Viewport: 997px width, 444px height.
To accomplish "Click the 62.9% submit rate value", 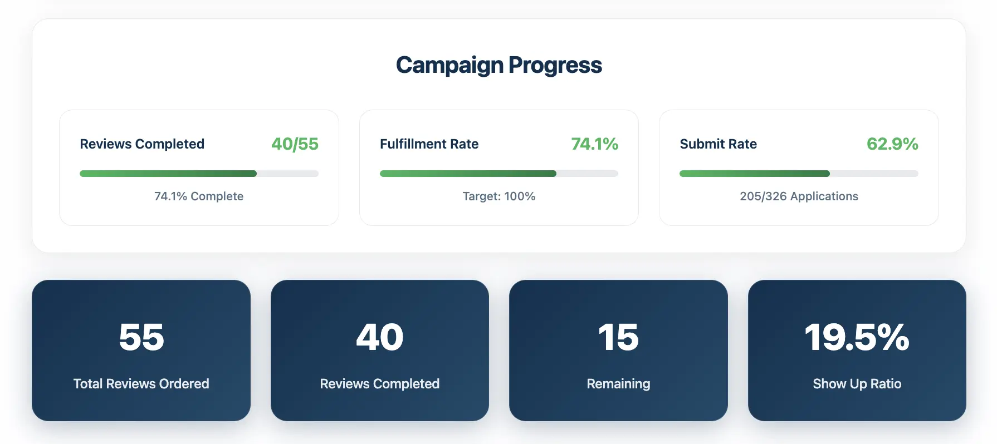I will pyautogui.click(x=892, y=144).
